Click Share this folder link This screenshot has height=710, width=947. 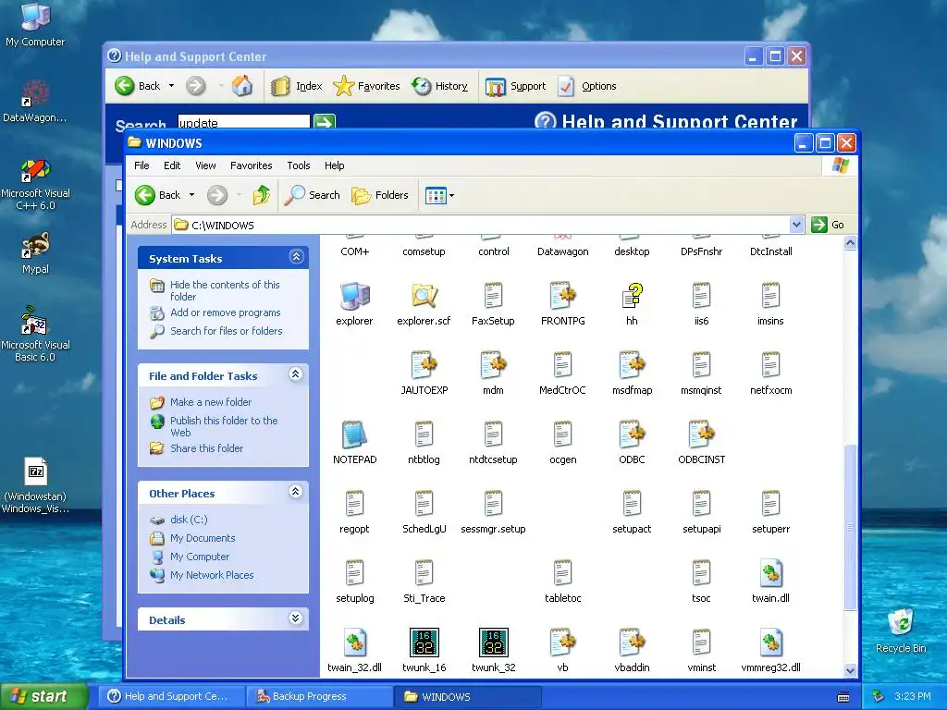click(x=206, y=448)
